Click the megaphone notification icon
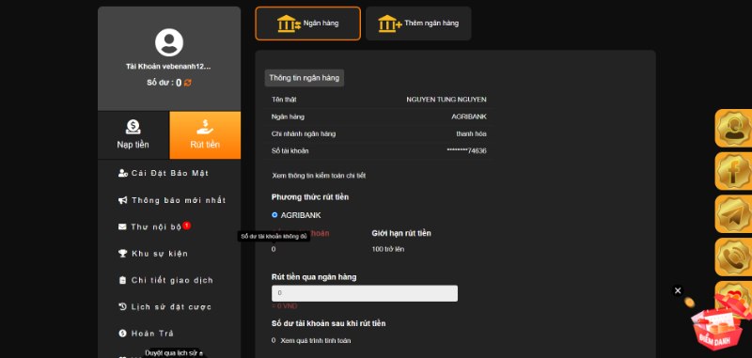The height and width of the screenshot is (358, 752). 123,200
